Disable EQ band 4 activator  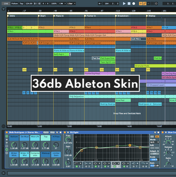pos(105,166)
